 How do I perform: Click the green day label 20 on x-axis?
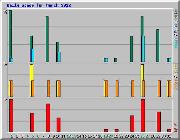pyautogui.click(x=111, y=136)
